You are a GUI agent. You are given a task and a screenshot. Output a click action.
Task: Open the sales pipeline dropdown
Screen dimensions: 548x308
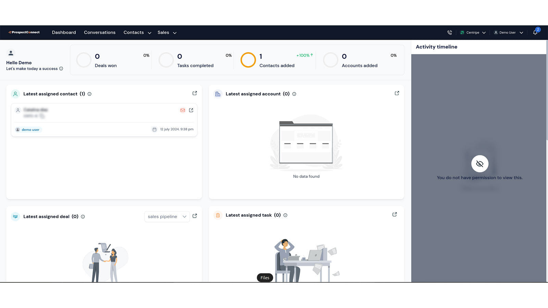(167, 217)
